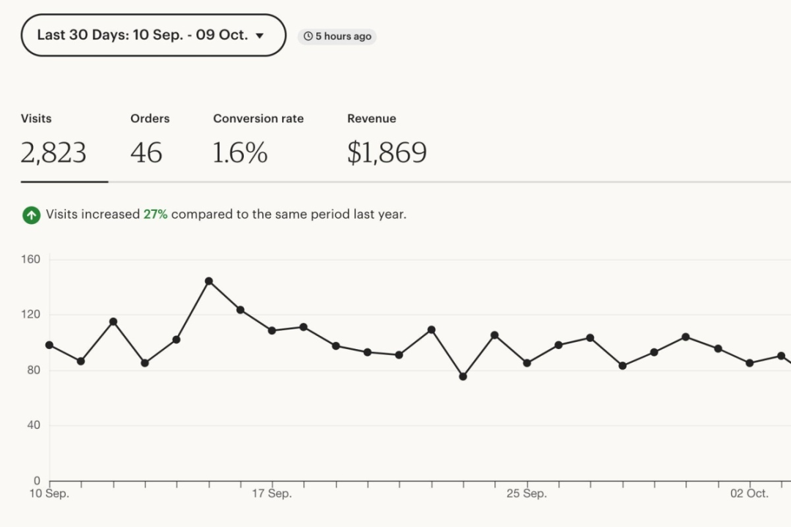This screenshot has width=791, height=527.
Task: Click the lowest data point below 80
Action: tap(463, 376)
